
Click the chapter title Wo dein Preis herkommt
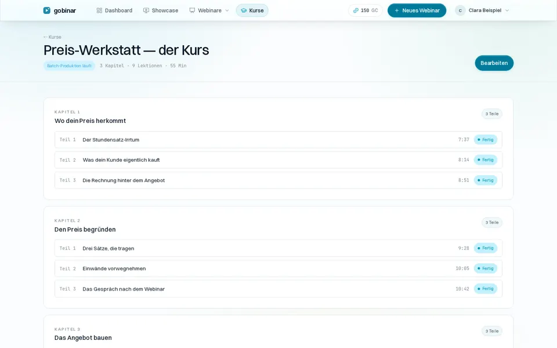pos(91,121)
